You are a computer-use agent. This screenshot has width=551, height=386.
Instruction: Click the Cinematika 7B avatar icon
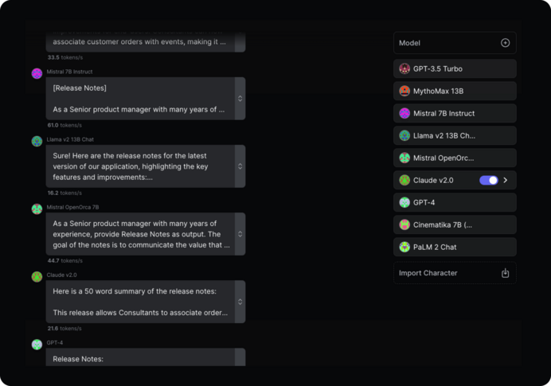click(404, 224)
